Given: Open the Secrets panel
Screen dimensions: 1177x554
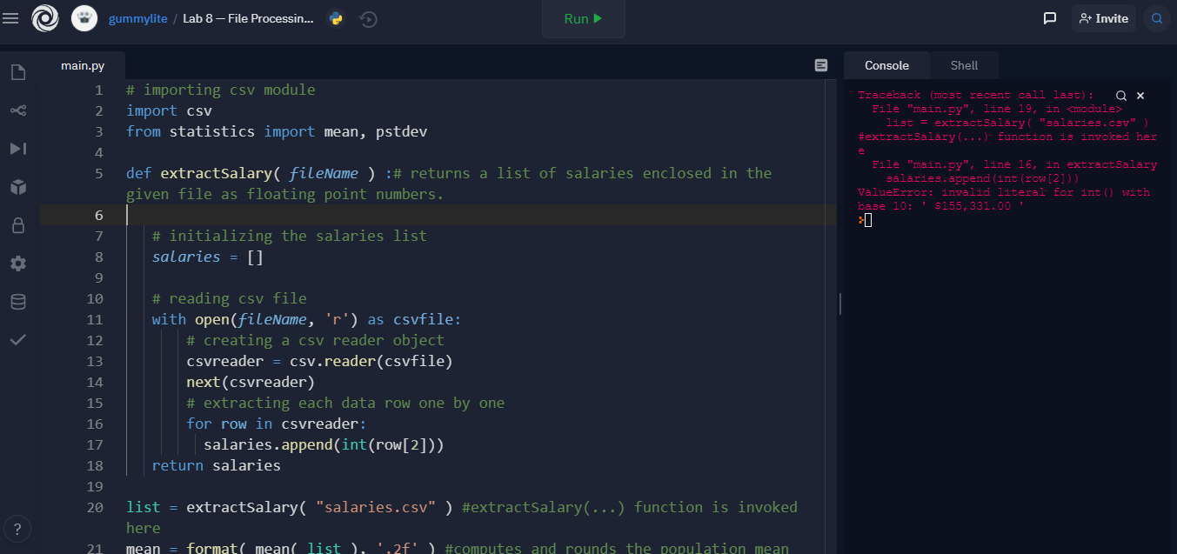Looking at the screenshot, I should pyautogui.click(x=17, y=224).
